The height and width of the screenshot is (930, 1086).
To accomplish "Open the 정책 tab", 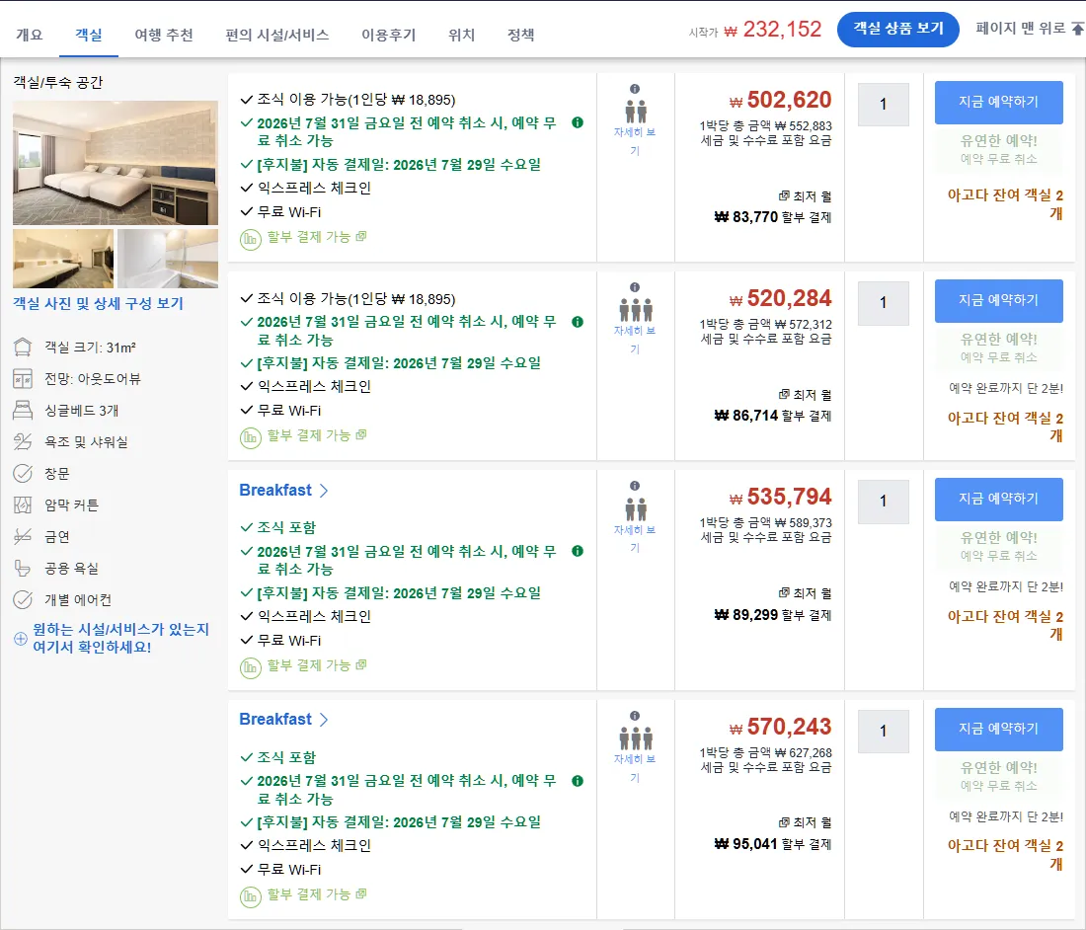I will (521, 35).
